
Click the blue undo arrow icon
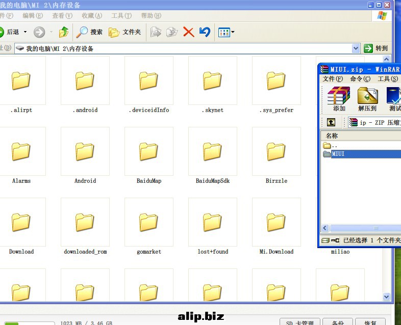pyautogui.click(x=205, y=32)
